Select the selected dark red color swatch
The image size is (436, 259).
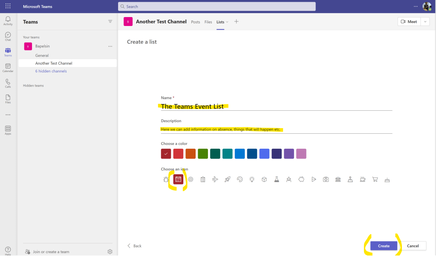(x=166, y=154)
